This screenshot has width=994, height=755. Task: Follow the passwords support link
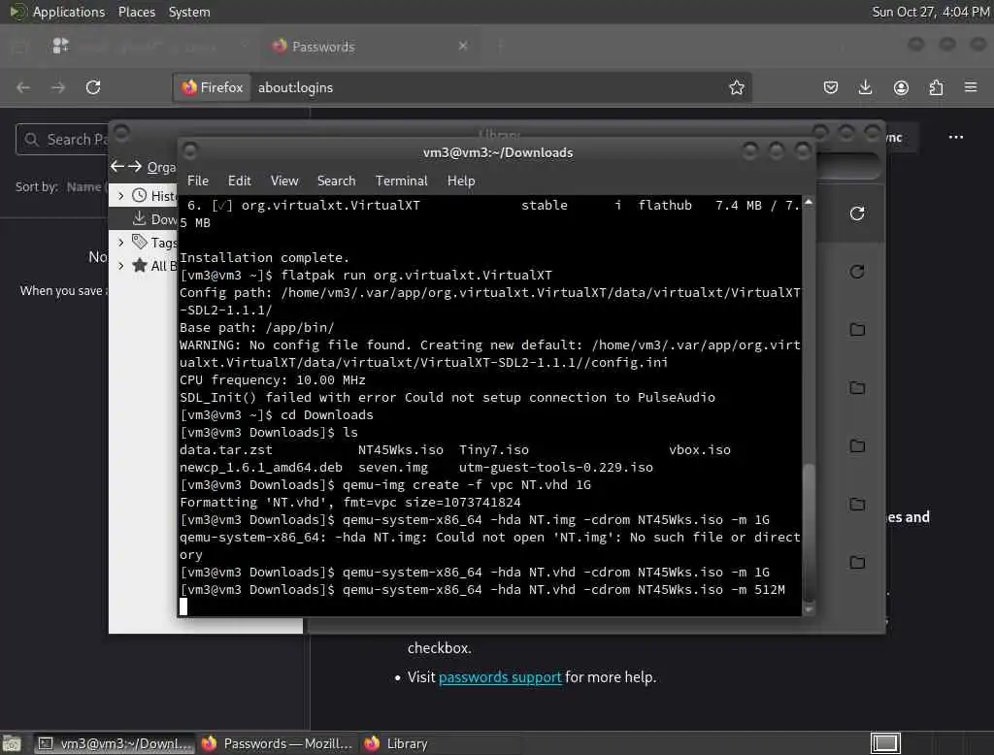click(500, 677)
